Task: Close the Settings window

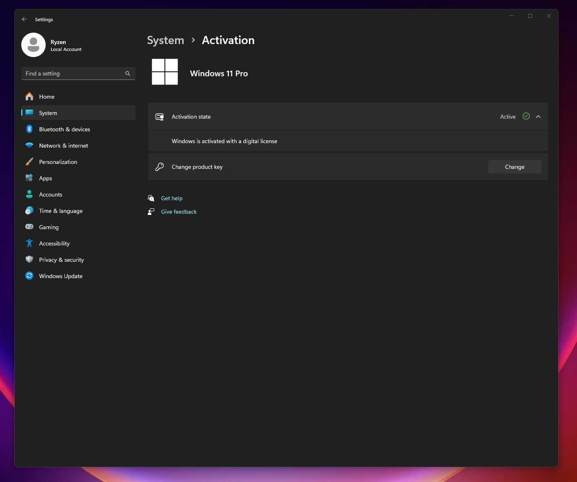Action: pyautogui.click(x=549, y=16)
